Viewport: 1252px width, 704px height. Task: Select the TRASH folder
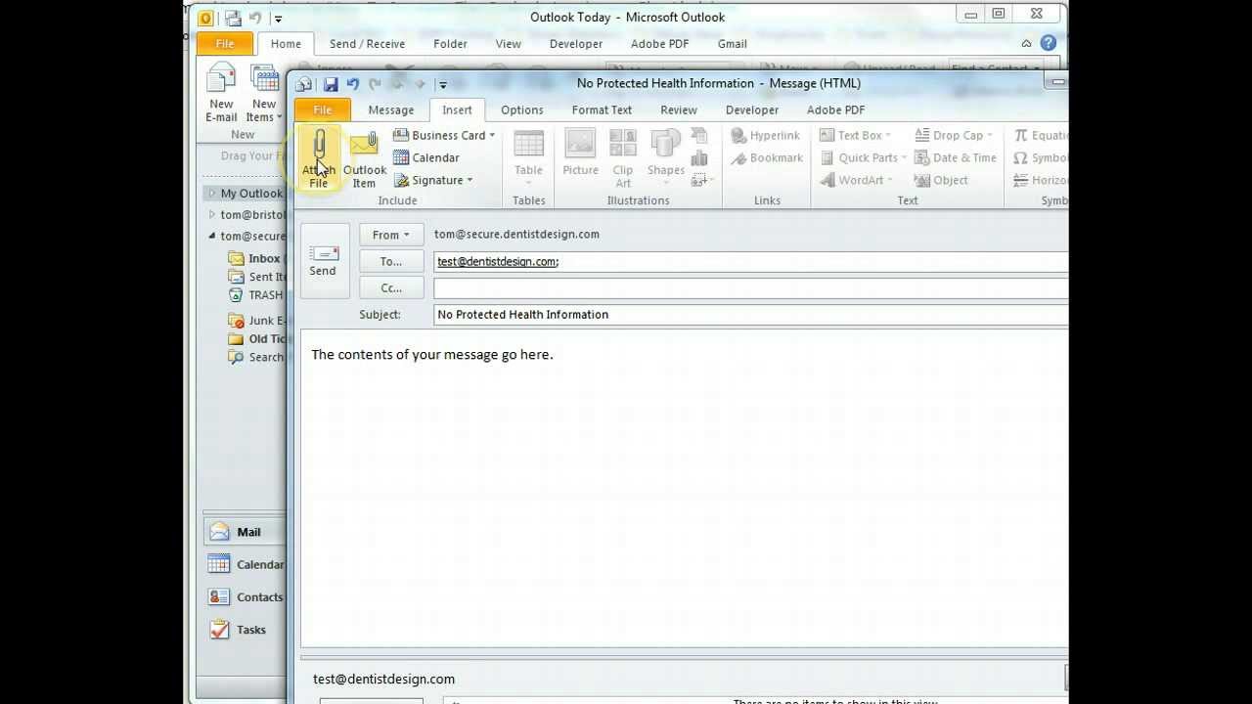tap(256, 295)
